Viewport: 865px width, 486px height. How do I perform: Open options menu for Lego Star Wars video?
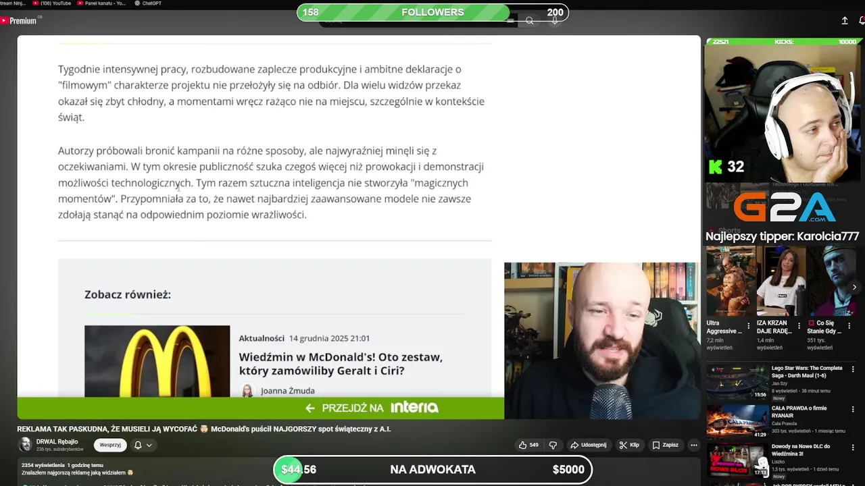[853, 369]
